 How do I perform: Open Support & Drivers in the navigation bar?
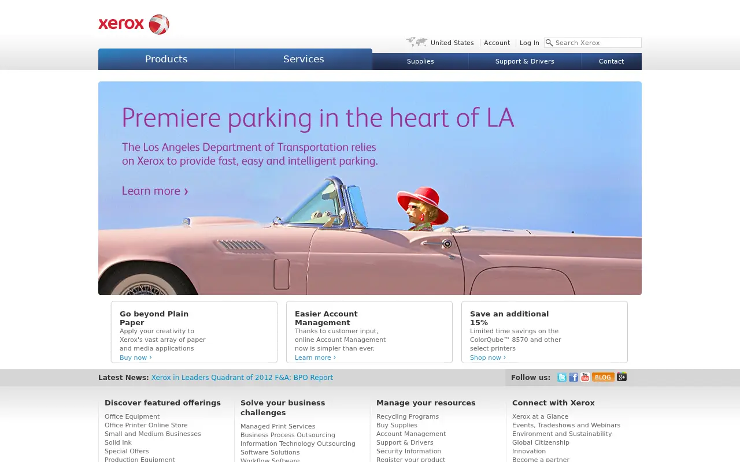click(525, 61)
